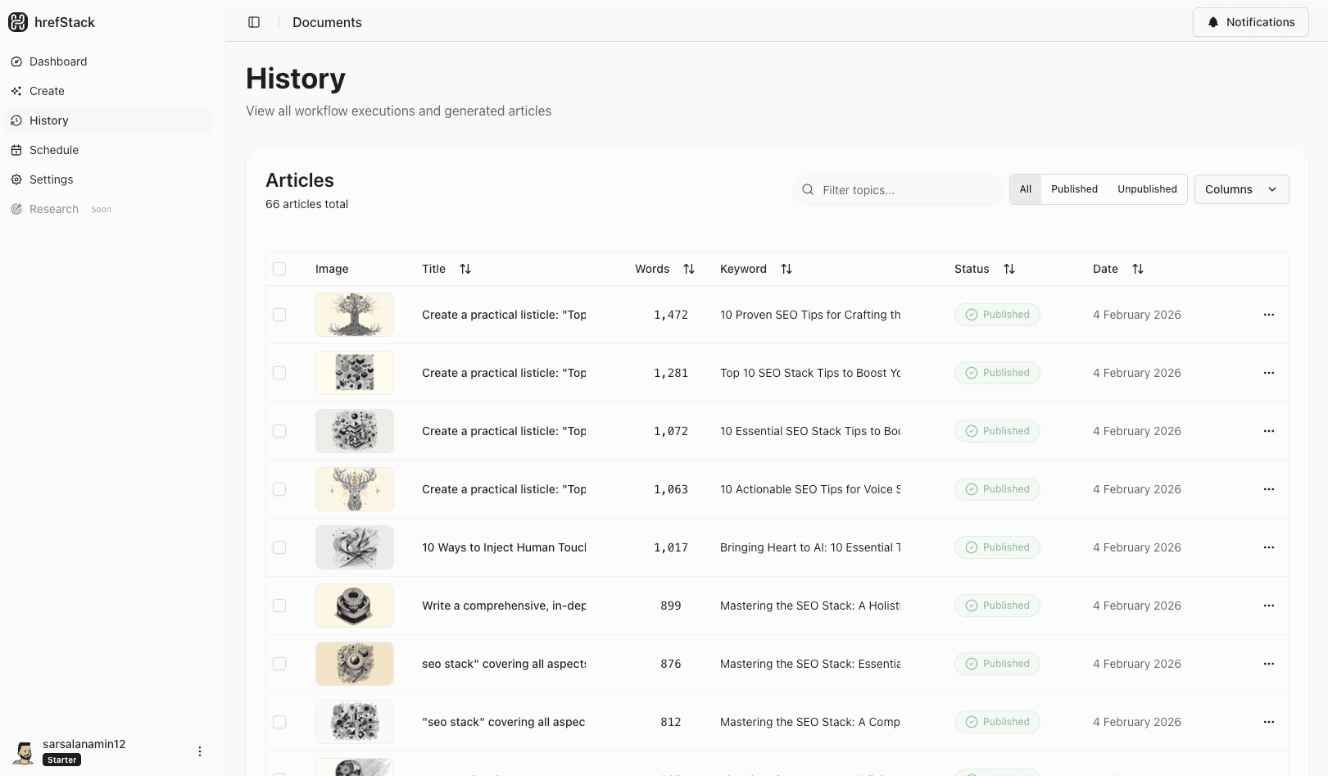Open the Columns dropdown
Image resolution: width=1328 pixels, height=776 pixels.
click(x=1241, y=189)
